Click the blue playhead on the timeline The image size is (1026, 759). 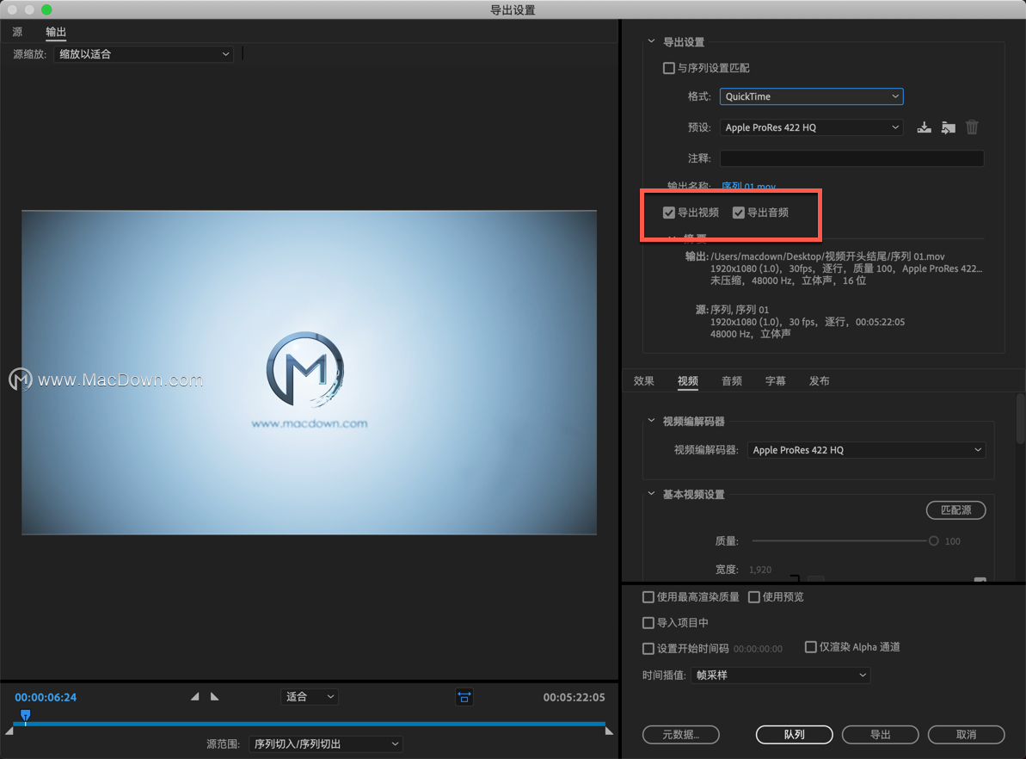coord(25,715)
